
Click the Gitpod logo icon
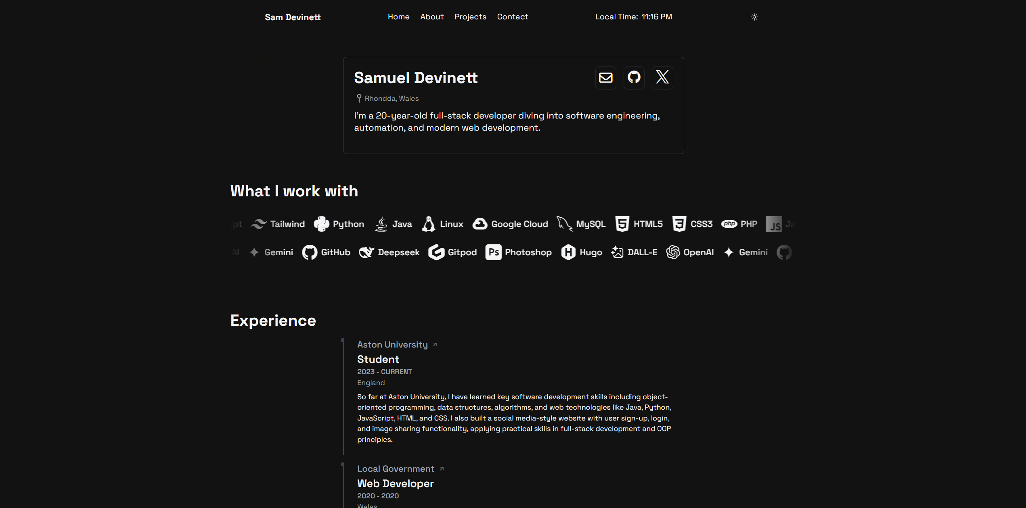pos(436,252)
